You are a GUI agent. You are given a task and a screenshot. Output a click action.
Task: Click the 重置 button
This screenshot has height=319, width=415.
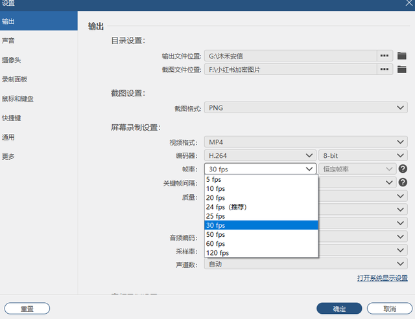click(27, 309)
